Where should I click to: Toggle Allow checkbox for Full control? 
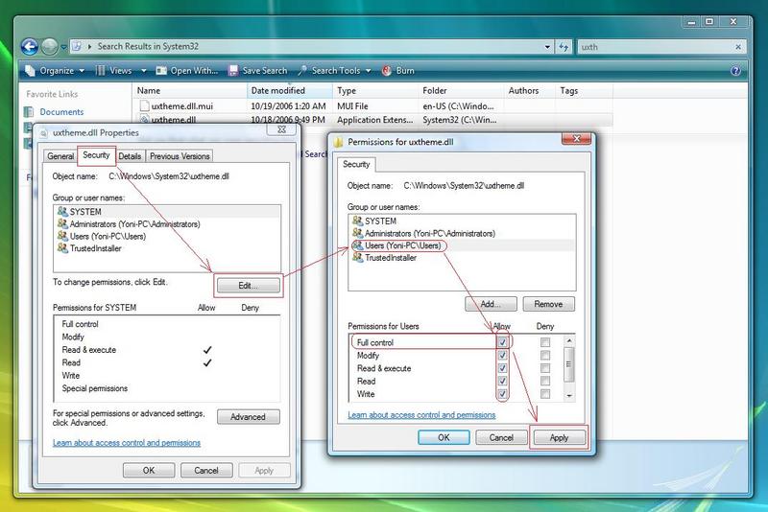(x=502, y=342)
